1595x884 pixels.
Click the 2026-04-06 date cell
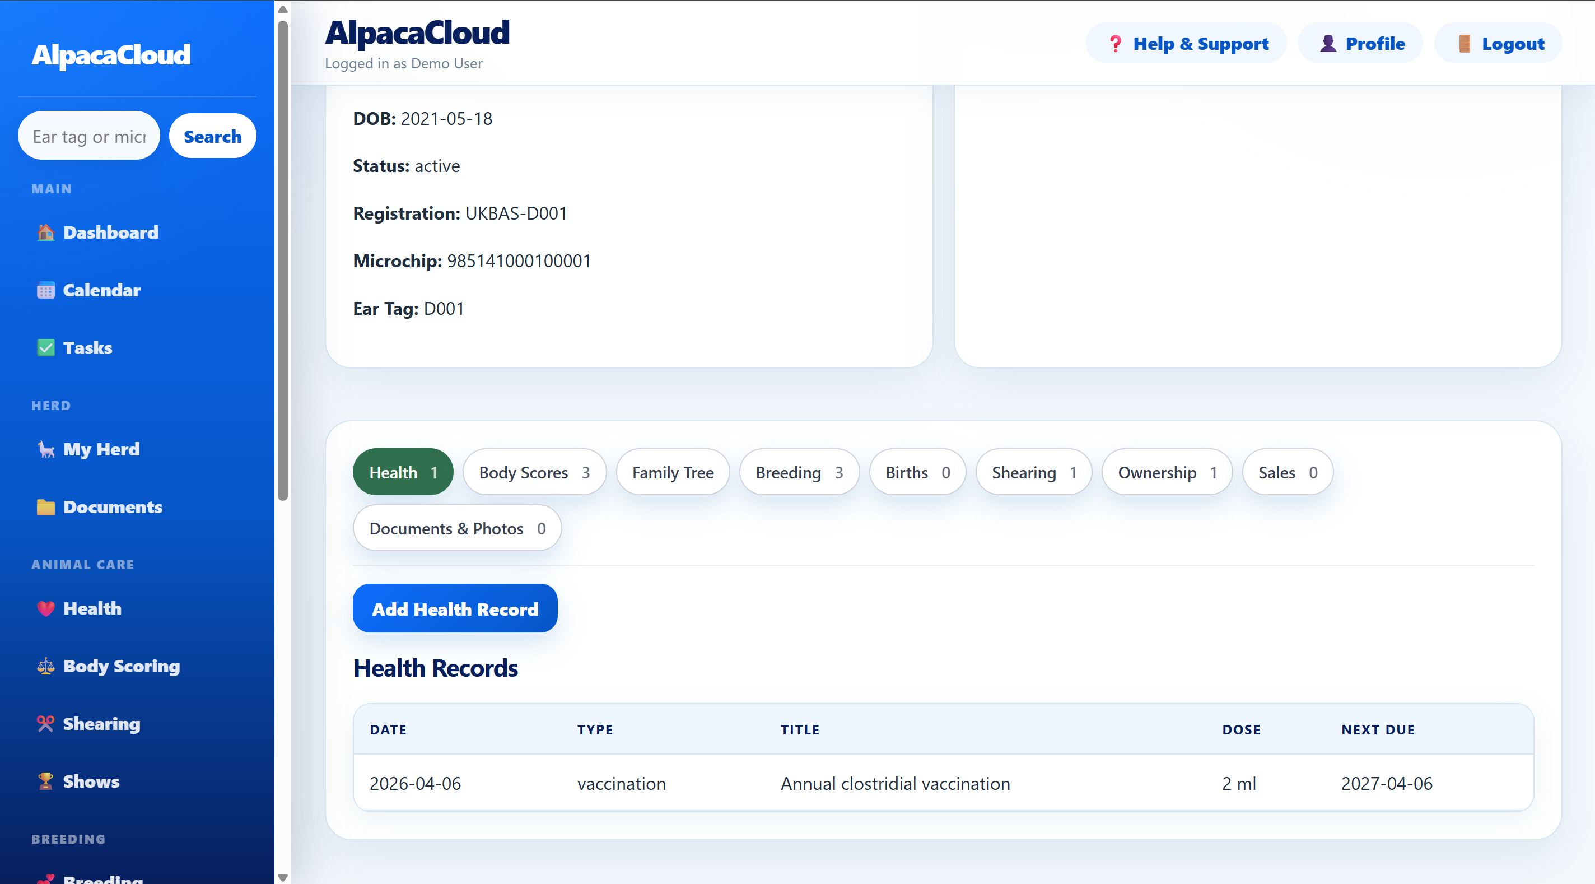pos(416,783)
